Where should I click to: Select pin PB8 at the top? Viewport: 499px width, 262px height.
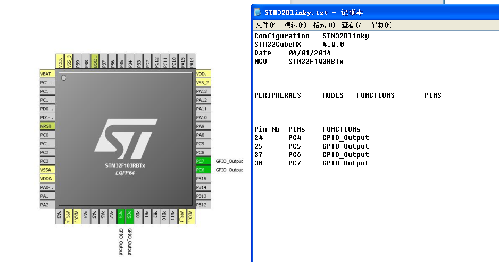(x=86, y=61)
